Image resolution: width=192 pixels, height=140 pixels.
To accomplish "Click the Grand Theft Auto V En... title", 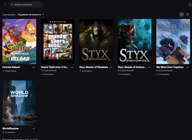I will [x=55, y=67].
